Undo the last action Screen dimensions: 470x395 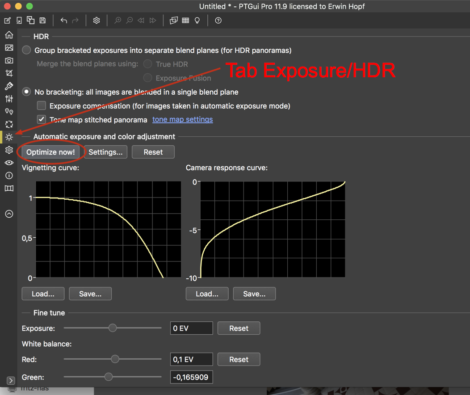(x=63, y=21)
